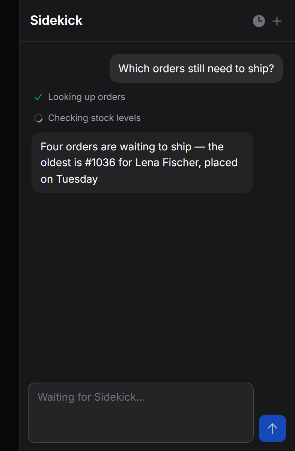295x451 pixels.
Task: Click the dark strip left of panel
Action: point(9,225)
